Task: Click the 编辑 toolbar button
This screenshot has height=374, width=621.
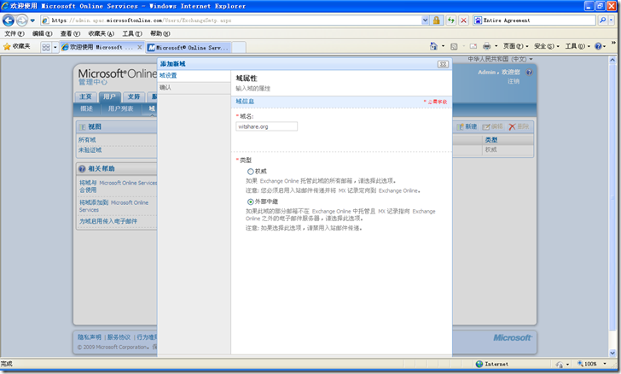Action: (x=492, y=126)
